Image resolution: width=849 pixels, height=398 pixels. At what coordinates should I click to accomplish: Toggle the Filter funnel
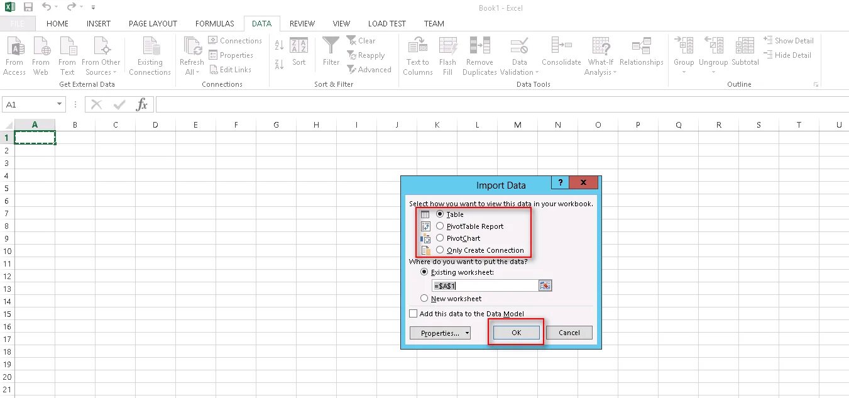[331, 52]
